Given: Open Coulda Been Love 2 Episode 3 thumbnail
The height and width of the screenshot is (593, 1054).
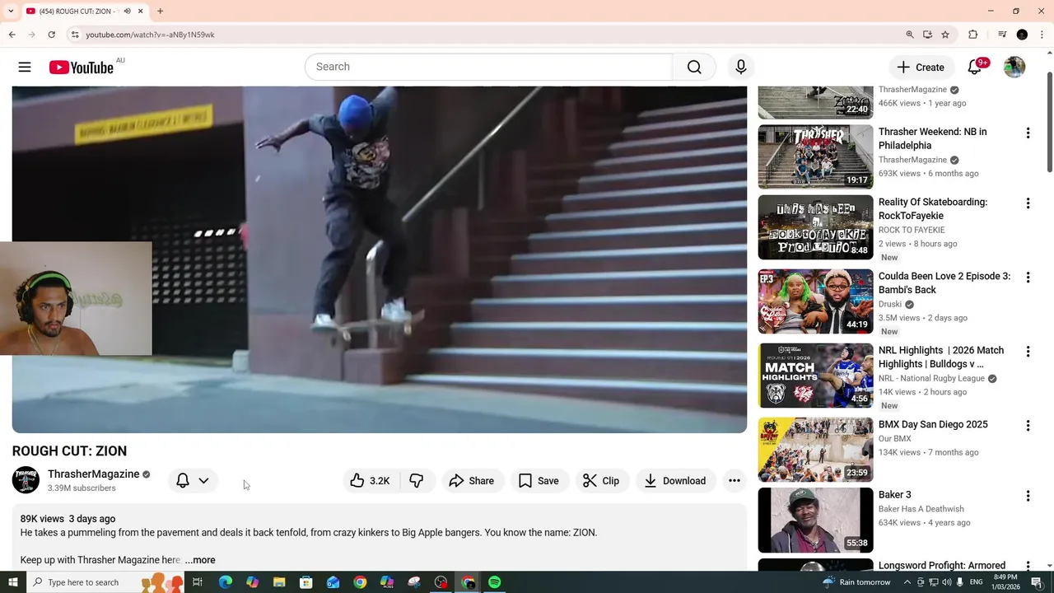Looking at the screenshot, I should point(815,301).
